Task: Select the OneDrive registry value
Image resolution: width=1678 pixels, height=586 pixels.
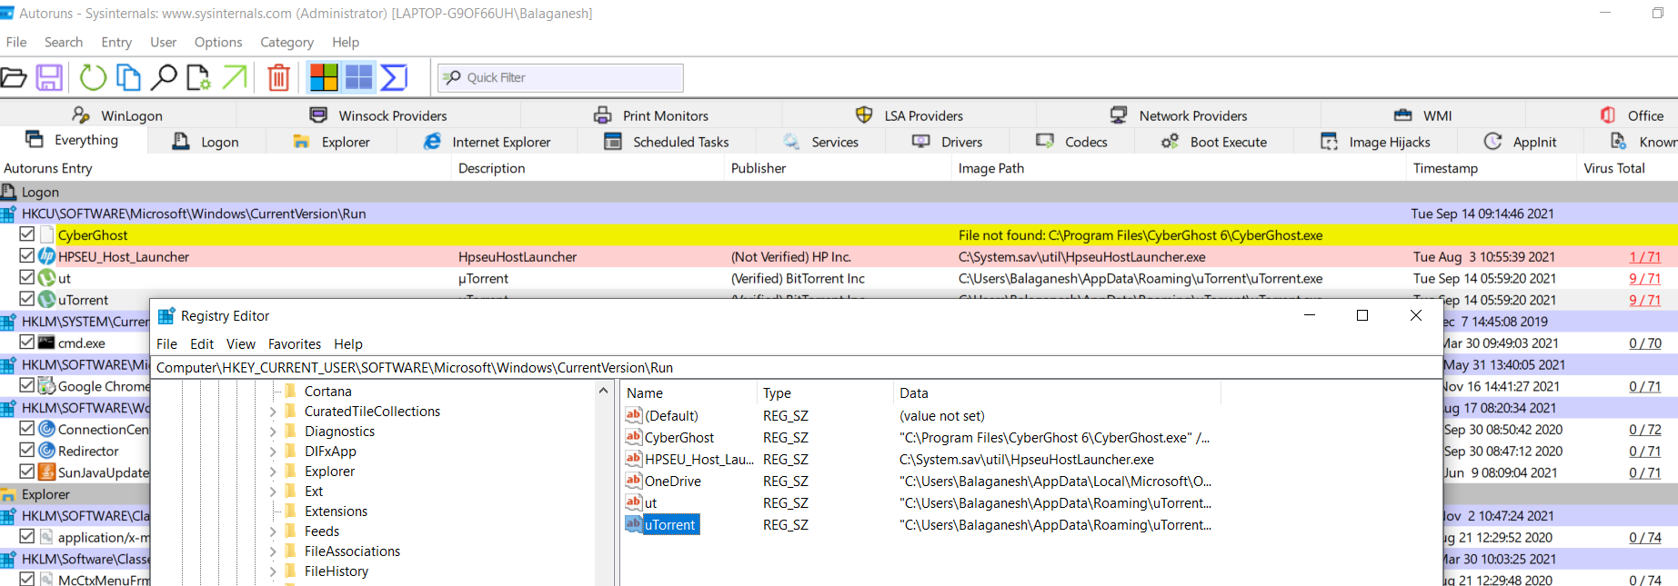Action: [x=672, y=482]
